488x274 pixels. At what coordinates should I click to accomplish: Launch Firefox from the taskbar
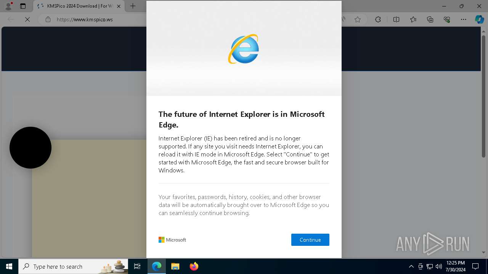[194, 266]
